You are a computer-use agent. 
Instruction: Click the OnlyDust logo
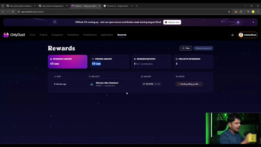14,35
